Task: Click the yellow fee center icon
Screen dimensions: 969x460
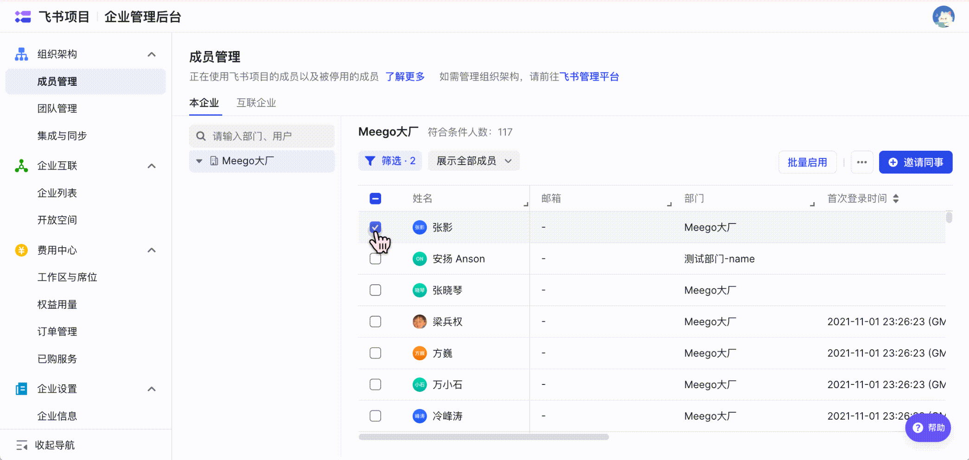Action: point(21,250)
